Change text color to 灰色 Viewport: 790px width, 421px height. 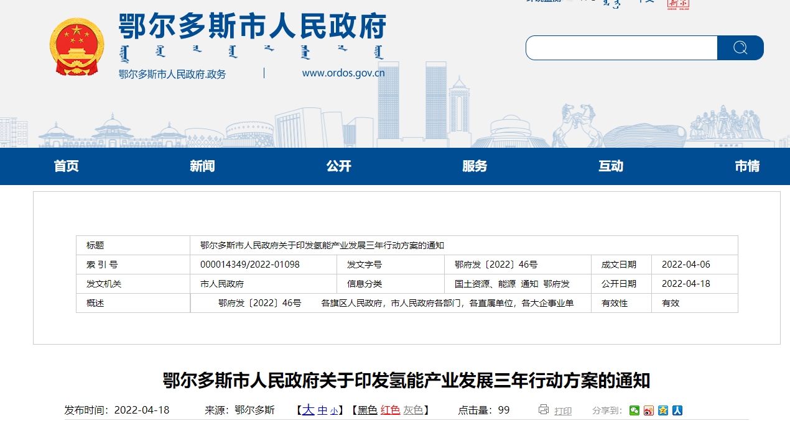[x=412, y=410]
